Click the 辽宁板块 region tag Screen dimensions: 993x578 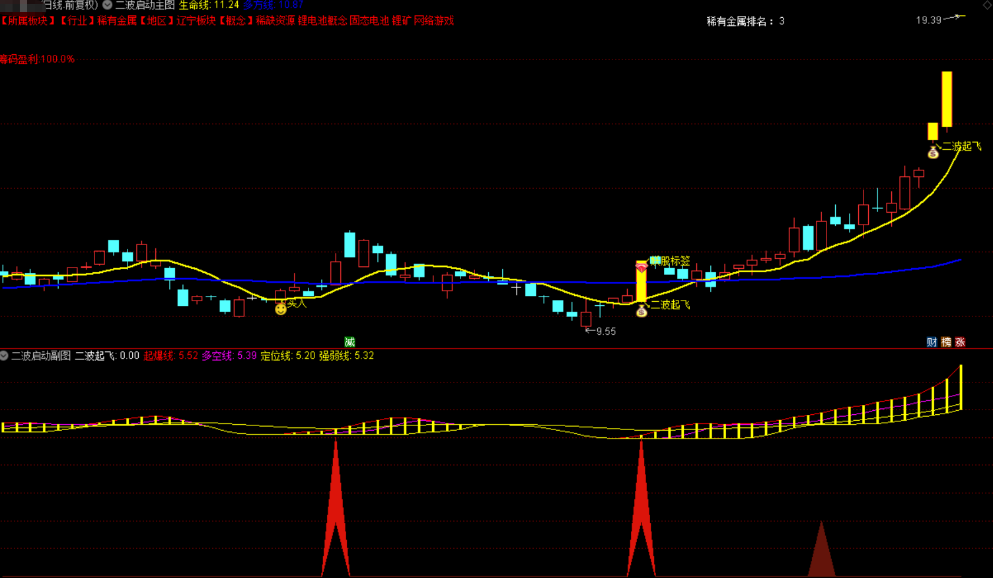tap(196, 20)
